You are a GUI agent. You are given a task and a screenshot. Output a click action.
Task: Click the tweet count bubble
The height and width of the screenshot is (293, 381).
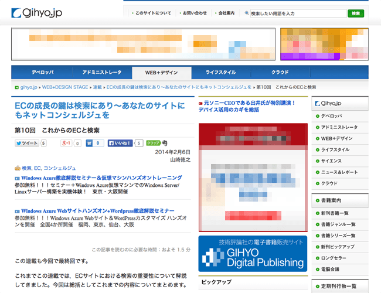click(x=43, y=143)
